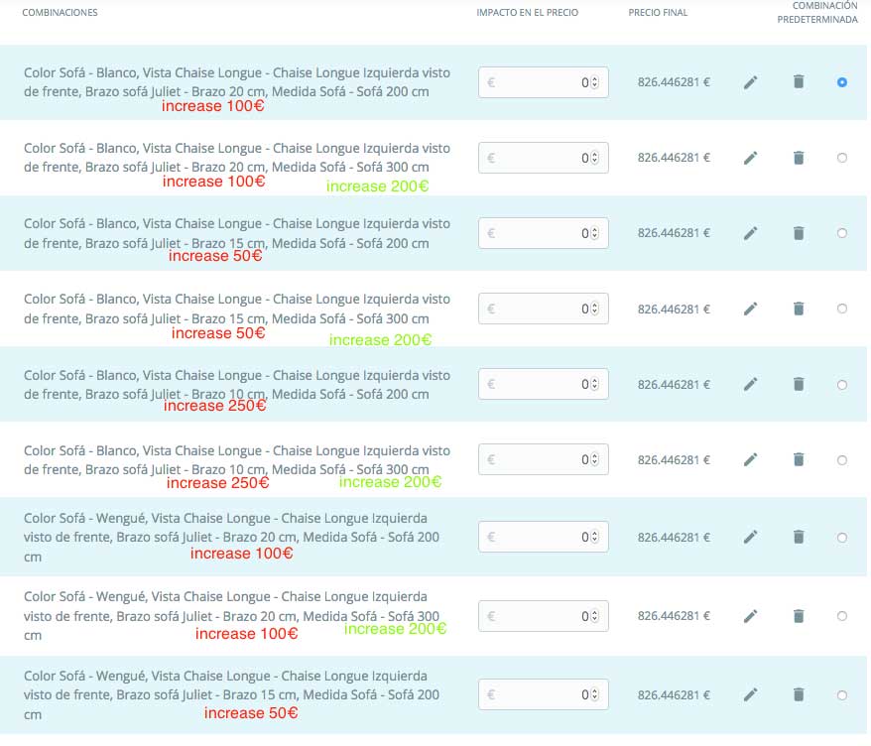871x746 pixels.
Task: Set Blanco Brazo 20 cm Sofá 300 cm as default
Action: pos(842,158)
